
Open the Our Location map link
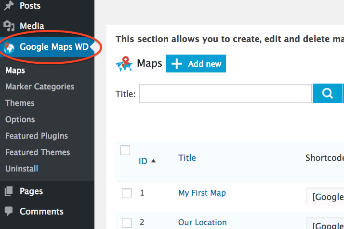(x=202, y=222)
